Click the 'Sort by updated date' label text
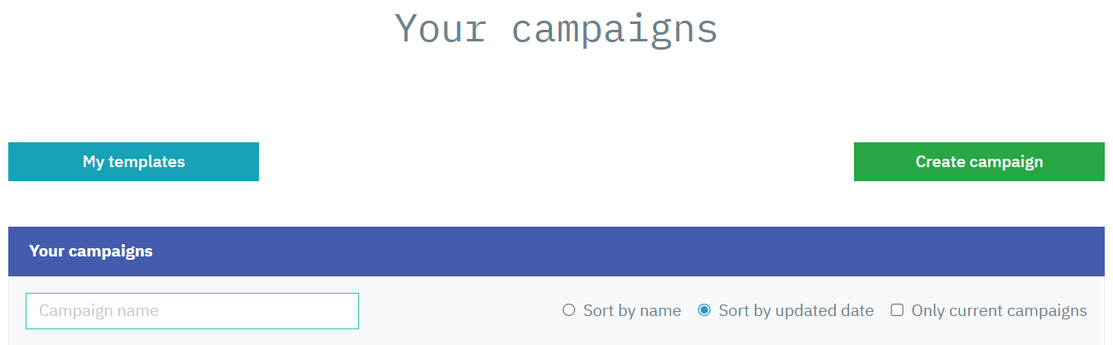Screen dimensions: 1113x345 point(796,311)
